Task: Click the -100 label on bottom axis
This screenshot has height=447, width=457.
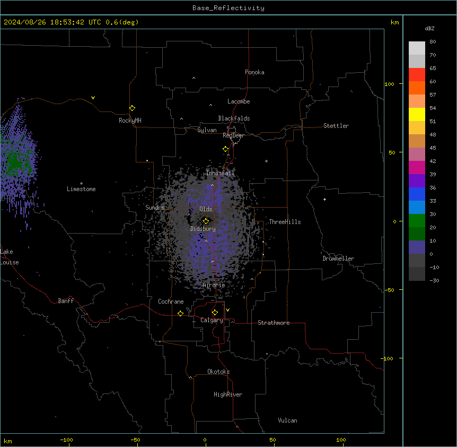Action: [66, 440]
